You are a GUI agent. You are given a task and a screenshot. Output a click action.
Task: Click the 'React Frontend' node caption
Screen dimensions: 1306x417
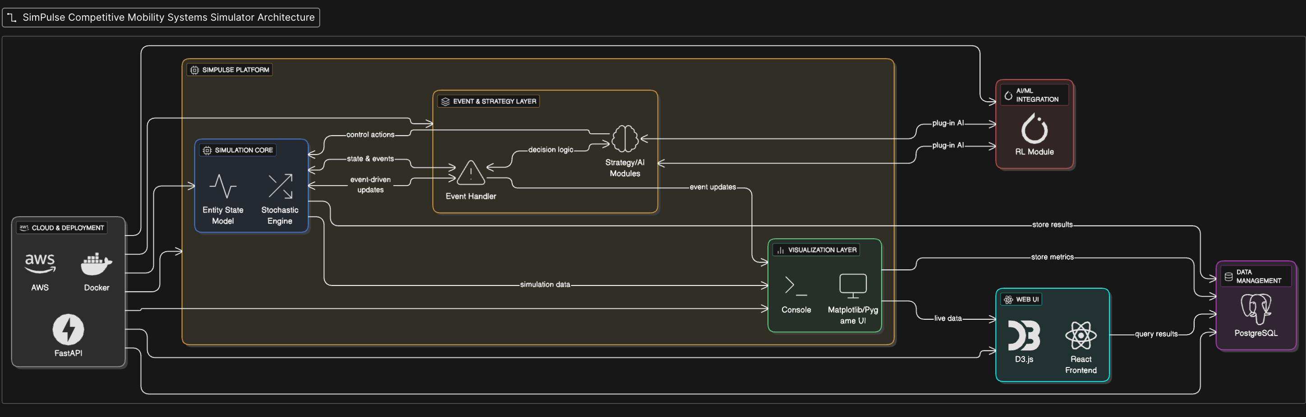(x=1081, y=365)
